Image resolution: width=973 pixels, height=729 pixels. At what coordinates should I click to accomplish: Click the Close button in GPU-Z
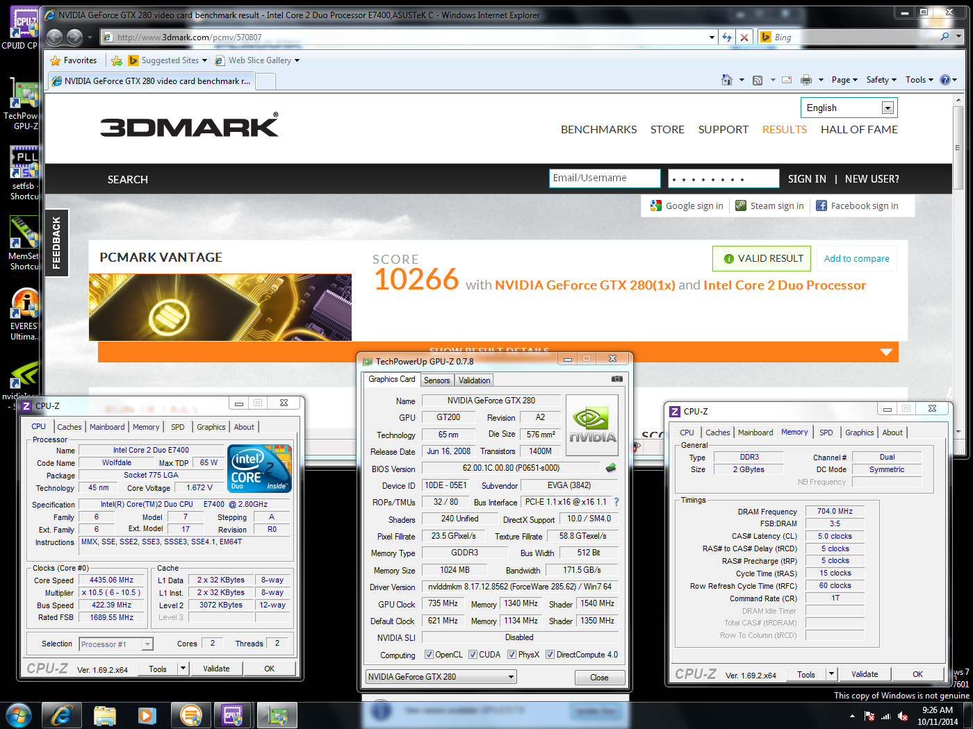click(599, 678)
